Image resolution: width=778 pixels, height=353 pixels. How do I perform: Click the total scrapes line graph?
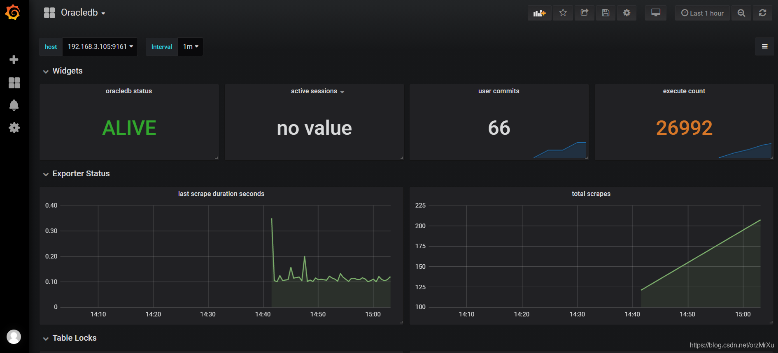tap(701, 255)
